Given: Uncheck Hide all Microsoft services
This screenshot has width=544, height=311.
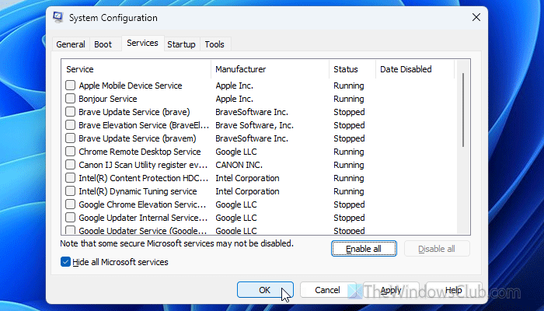Looking at the screenshot, I should click(65, 262).
